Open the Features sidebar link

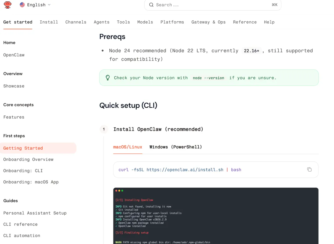(x=14, y=117)
